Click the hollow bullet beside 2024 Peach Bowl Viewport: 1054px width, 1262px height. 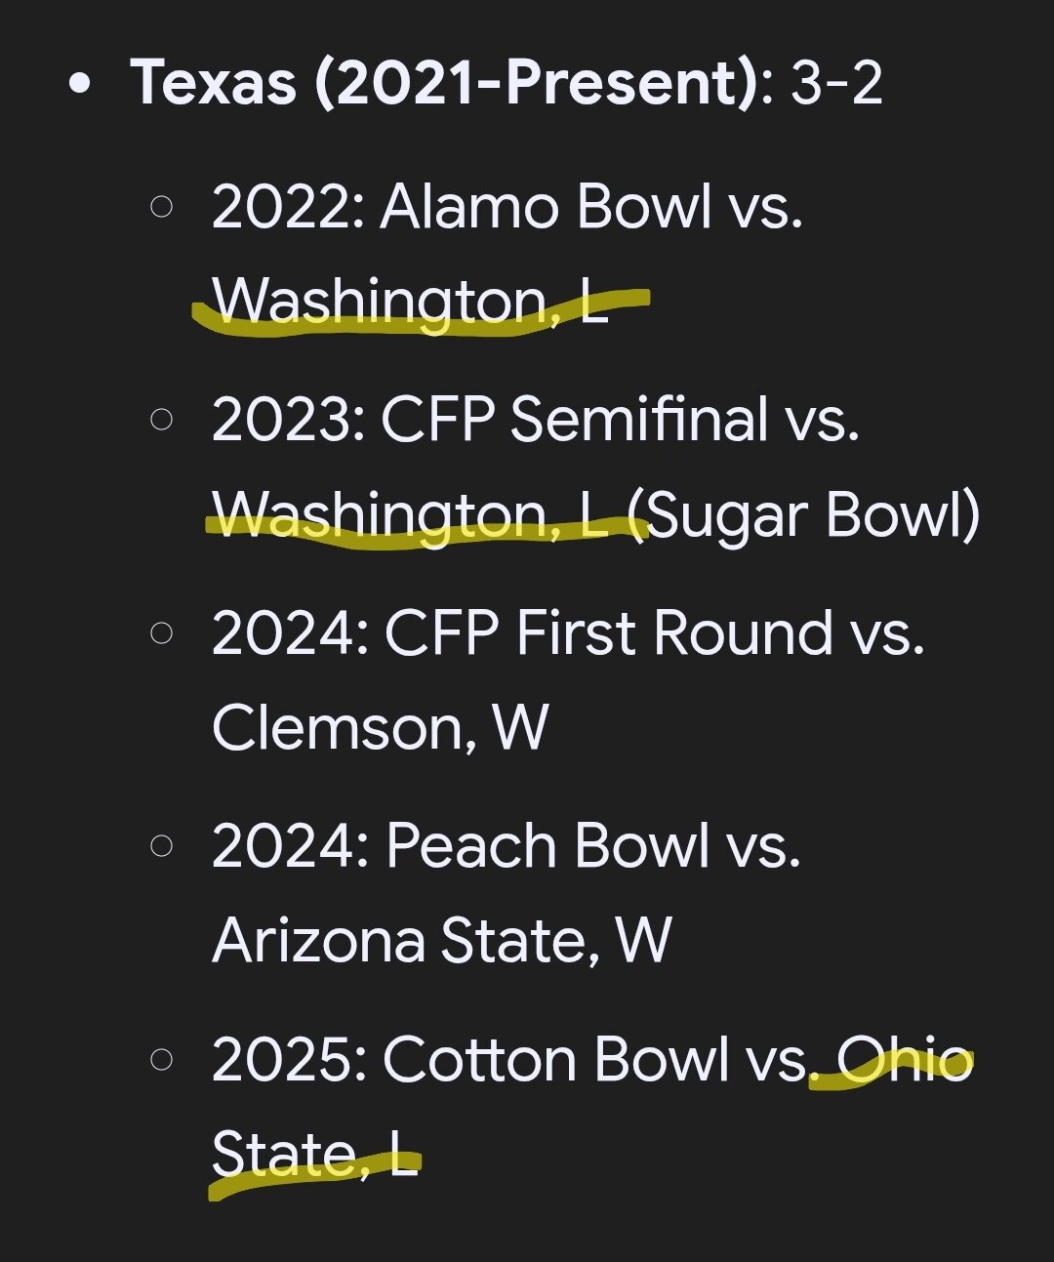[x=162, y=845]
